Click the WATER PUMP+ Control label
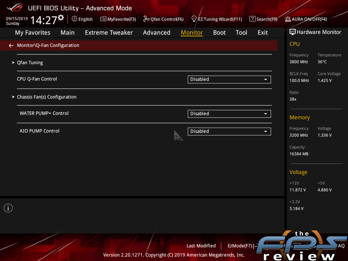Image resolution: width=348 pixels, height=261 pixels. pos(44,113)
